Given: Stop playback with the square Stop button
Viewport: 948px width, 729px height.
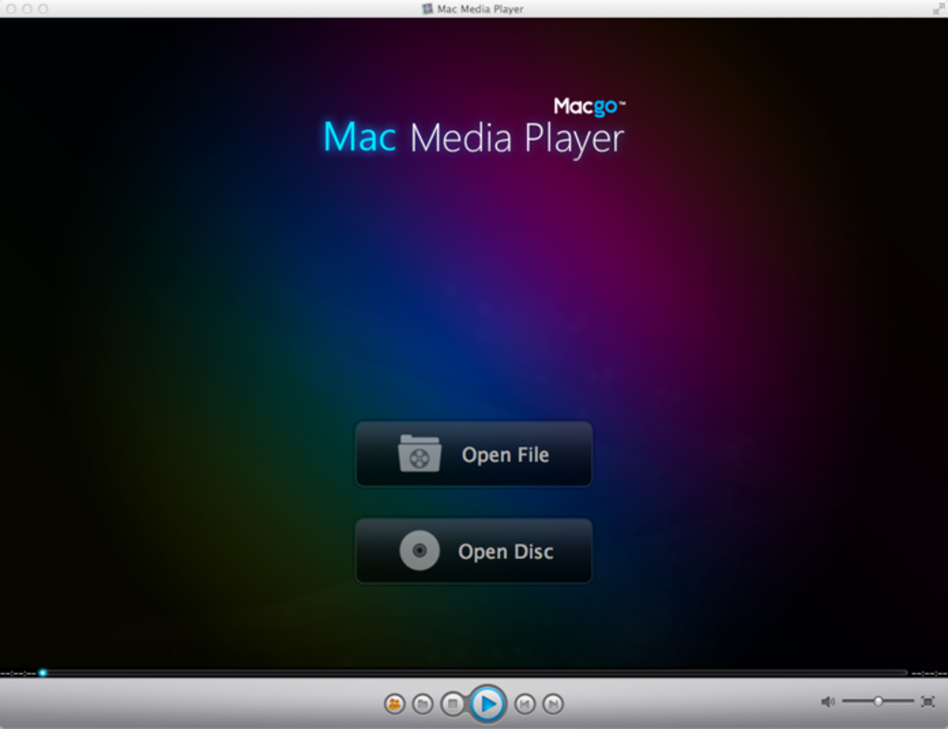Looking at the screenshot, I should click(453, 704).
